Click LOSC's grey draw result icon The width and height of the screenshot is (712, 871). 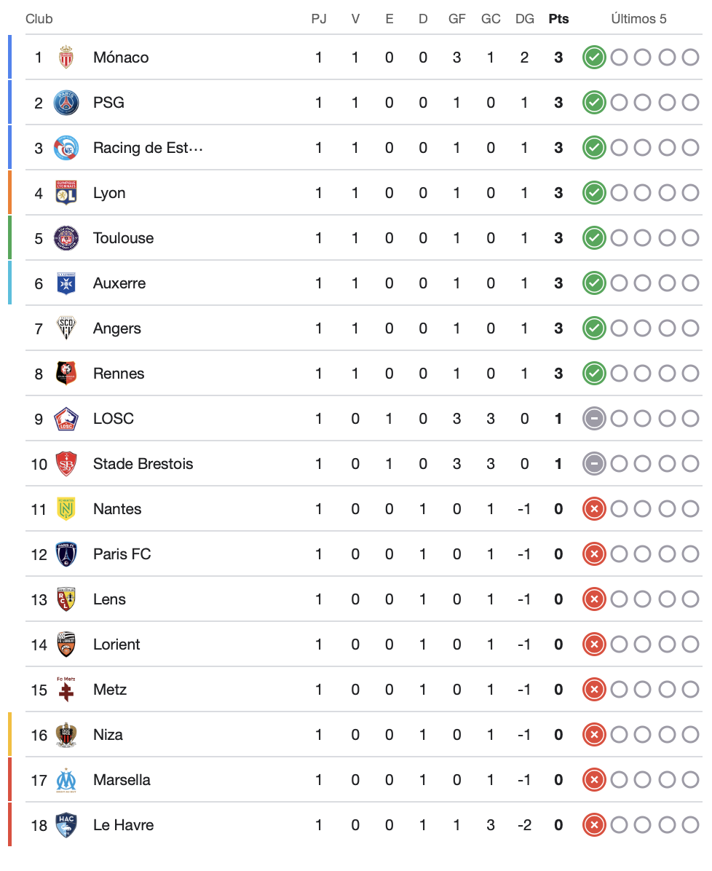tap(594, 419)
